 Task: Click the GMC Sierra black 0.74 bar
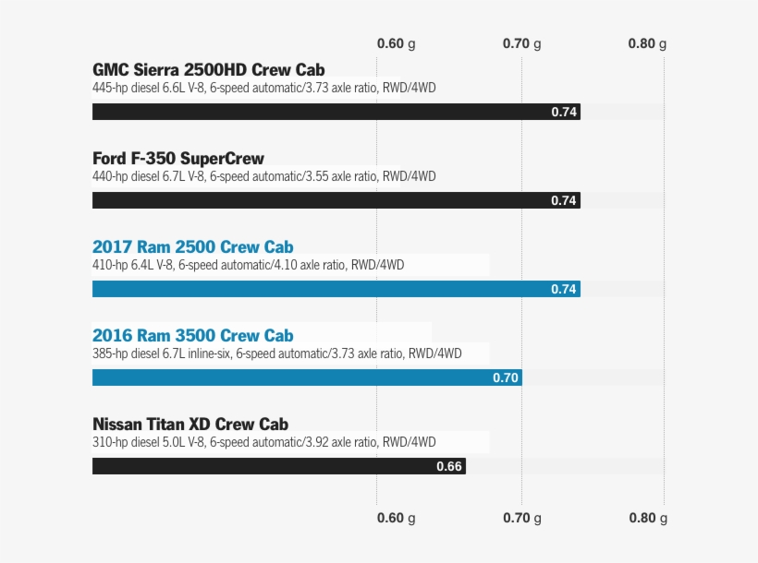point(336,112)
